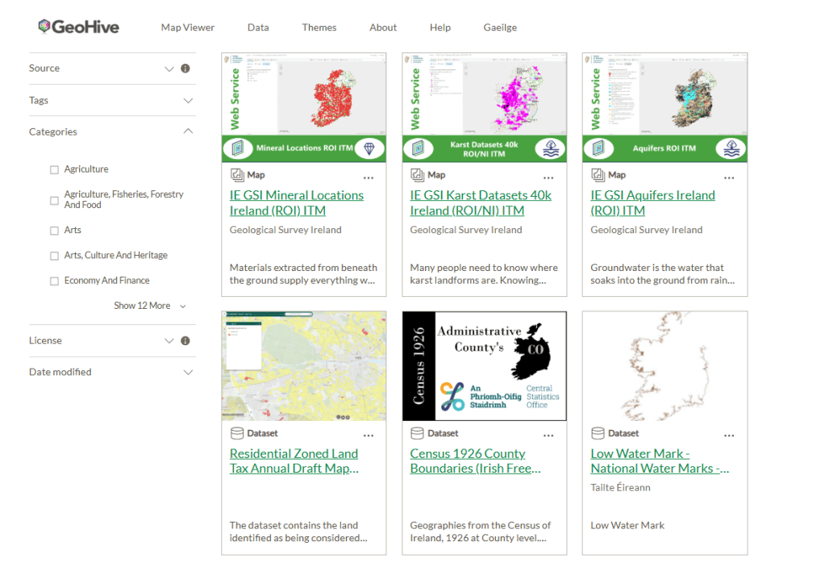Open more options on Mineral Locations card
This screenshot has width=825, height=563.
pos(369,177)
